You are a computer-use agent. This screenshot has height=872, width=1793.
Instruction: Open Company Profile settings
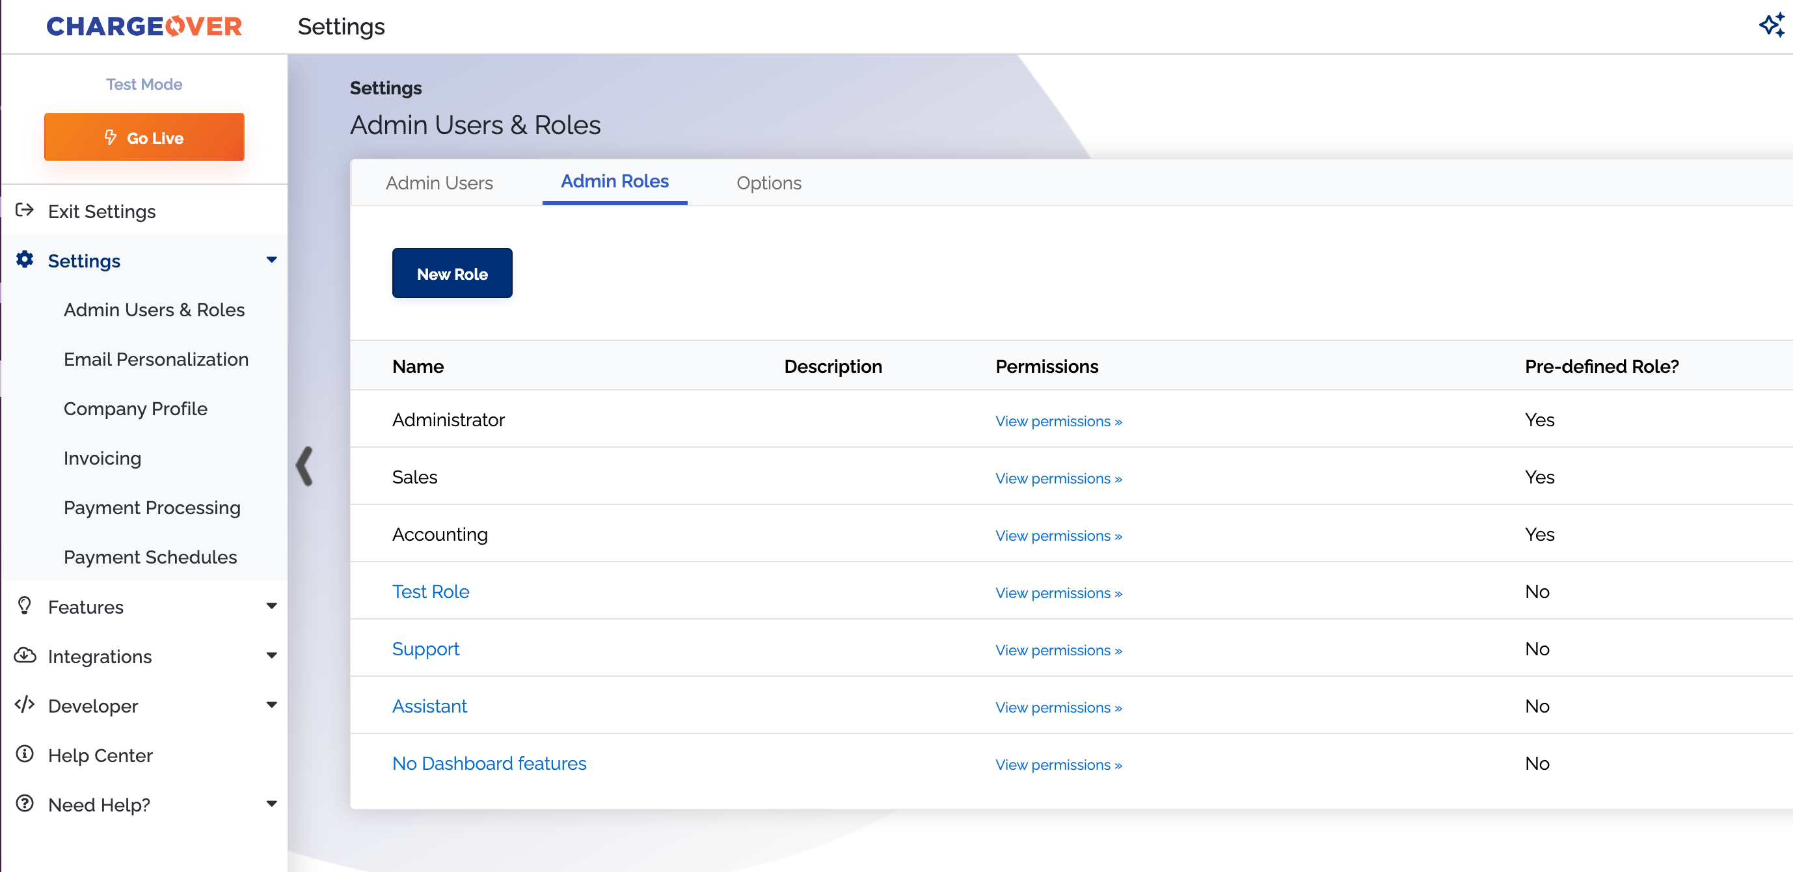136,409
